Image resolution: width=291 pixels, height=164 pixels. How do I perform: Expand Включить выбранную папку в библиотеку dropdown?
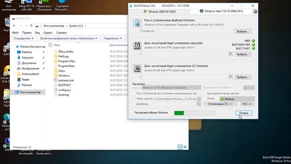69,38
